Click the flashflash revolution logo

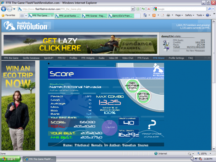(x=25, y=26)
